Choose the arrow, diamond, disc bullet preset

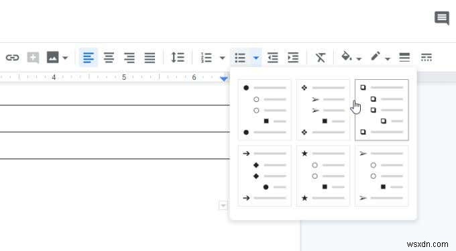click(x=264, y=176)
